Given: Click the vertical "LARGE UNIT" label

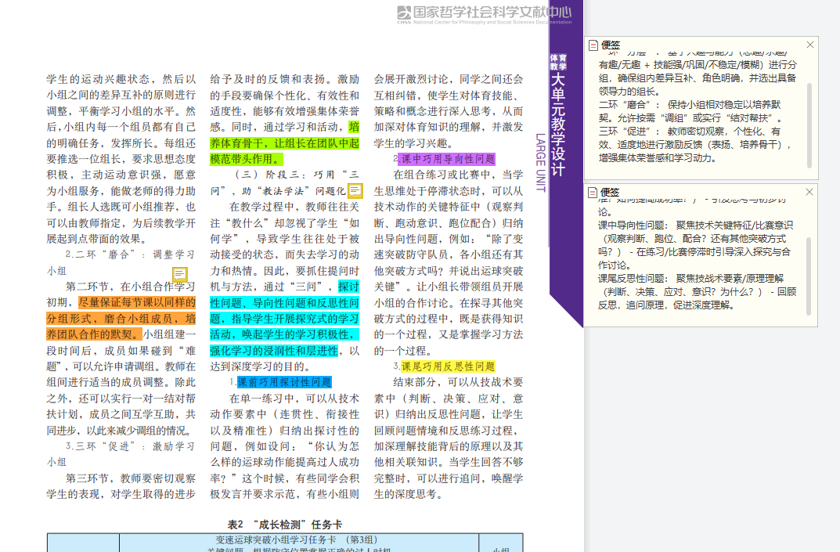Looking at the screenshot, I should 540,162.
